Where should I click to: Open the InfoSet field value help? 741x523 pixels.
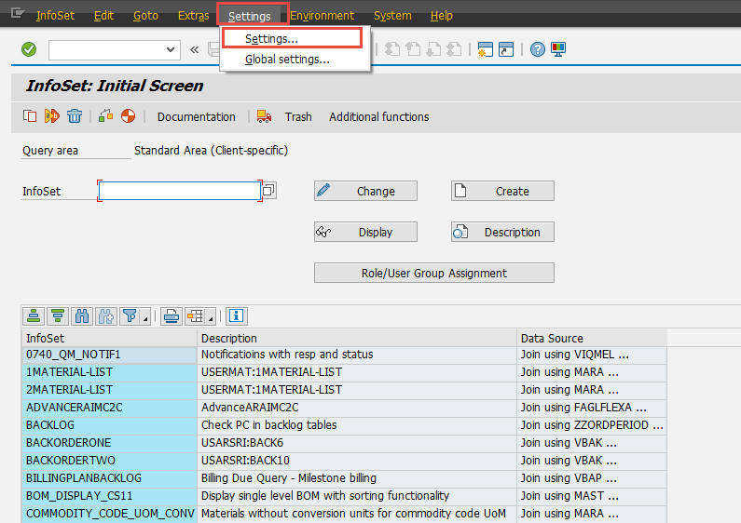(x=268, y=191)
